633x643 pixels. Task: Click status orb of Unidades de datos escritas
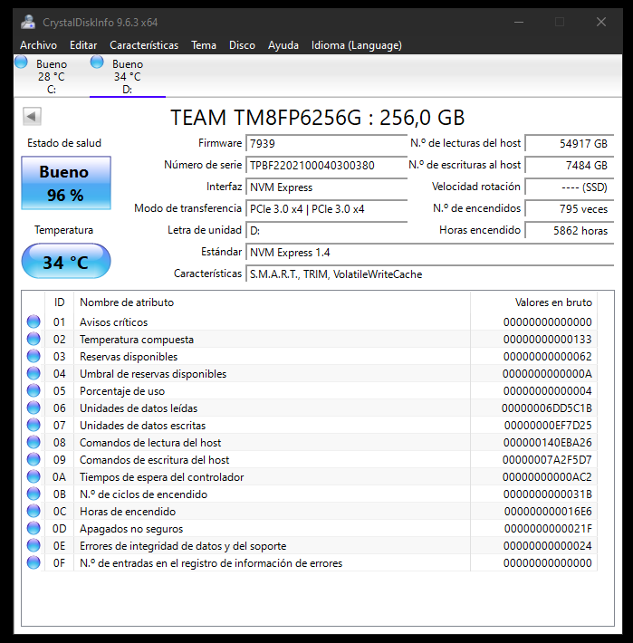pos(34,426)
